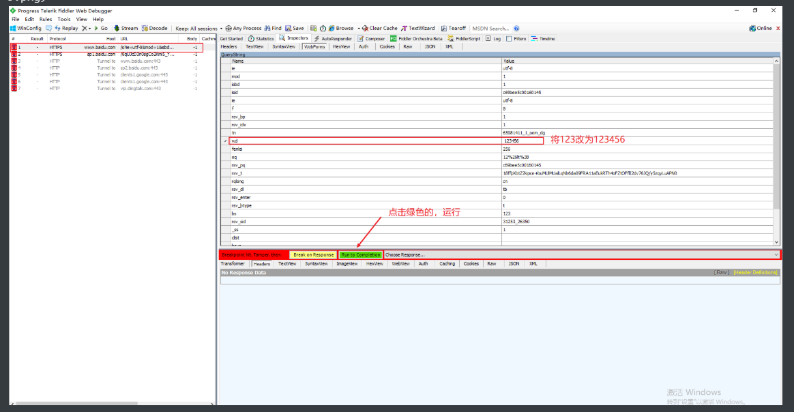
Task: Click the rsv_t value cell
Action: pos(637,173)
